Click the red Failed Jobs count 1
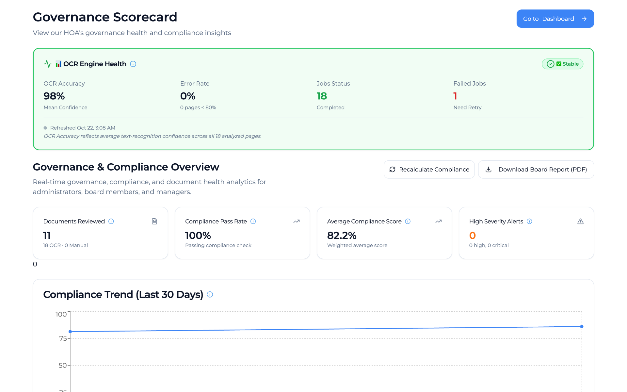This screenshot has height=392, width=627. (455, 96)
